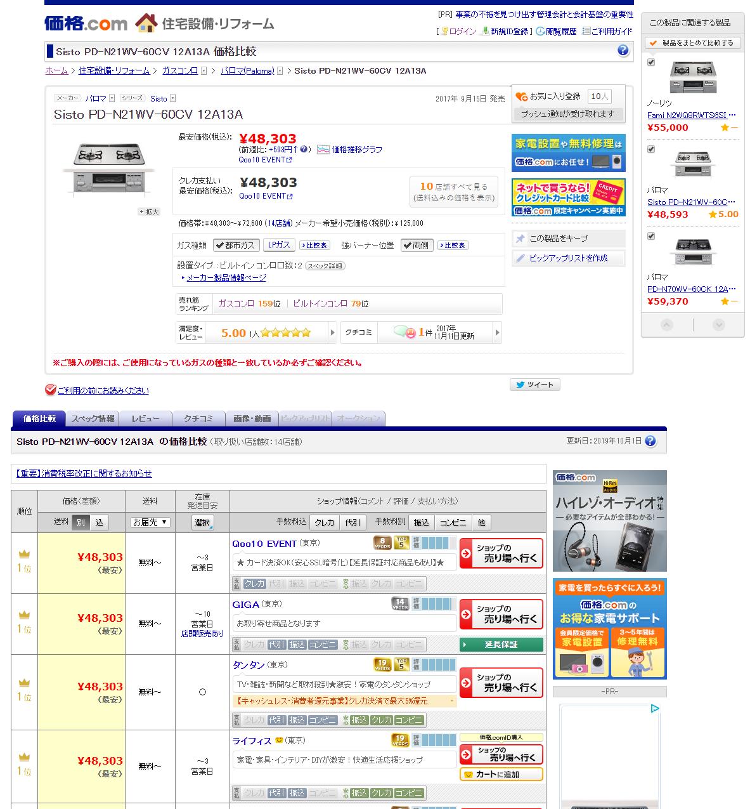Expand breadcrumb dropdown after パロマ(Paloma)
The image size is (750, 809).
coord(280,71)
